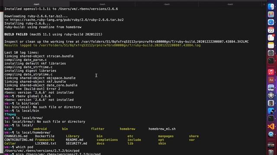
Task: Launch Xcode hammer icon in dock
Action: pyautogui.click(x=271, y=111)
